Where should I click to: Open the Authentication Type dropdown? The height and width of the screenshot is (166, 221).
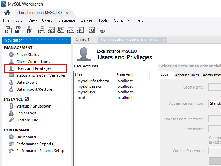(214, 103)
